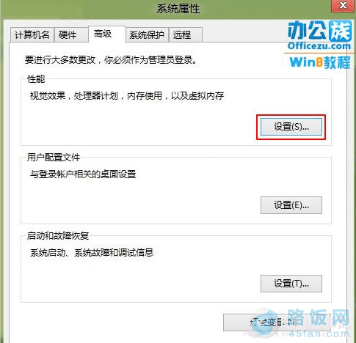Click 设置(E)... under 用户配置文件
Viewport: 356px width, 343px height.
291,205
